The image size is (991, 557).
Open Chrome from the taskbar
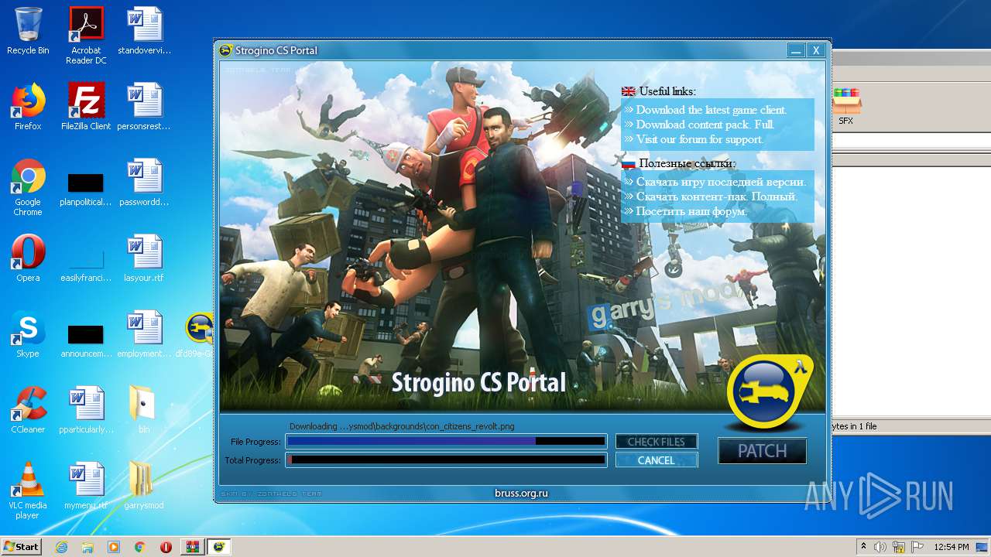click(x=139, y=547)
